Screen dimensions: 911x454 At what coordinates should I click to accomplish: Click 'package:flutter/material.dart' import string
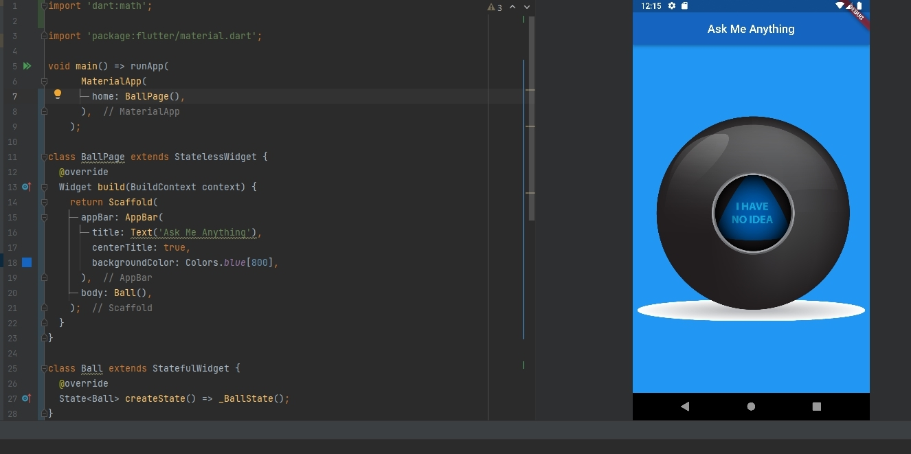point(172,36)
